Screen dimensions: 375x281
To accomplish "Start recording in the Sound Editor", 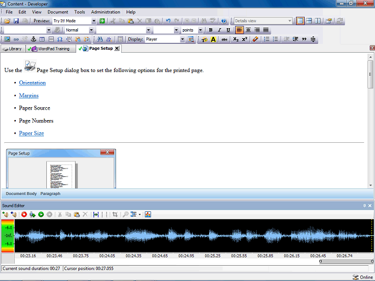I will (x=24, y=214).
